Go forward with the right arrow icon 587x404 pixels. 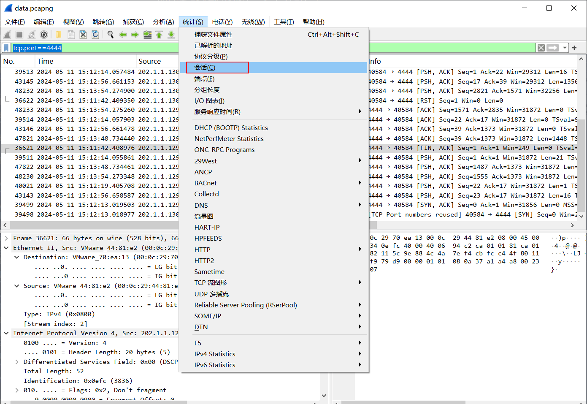pyautogui.click(x=135, y=35)
